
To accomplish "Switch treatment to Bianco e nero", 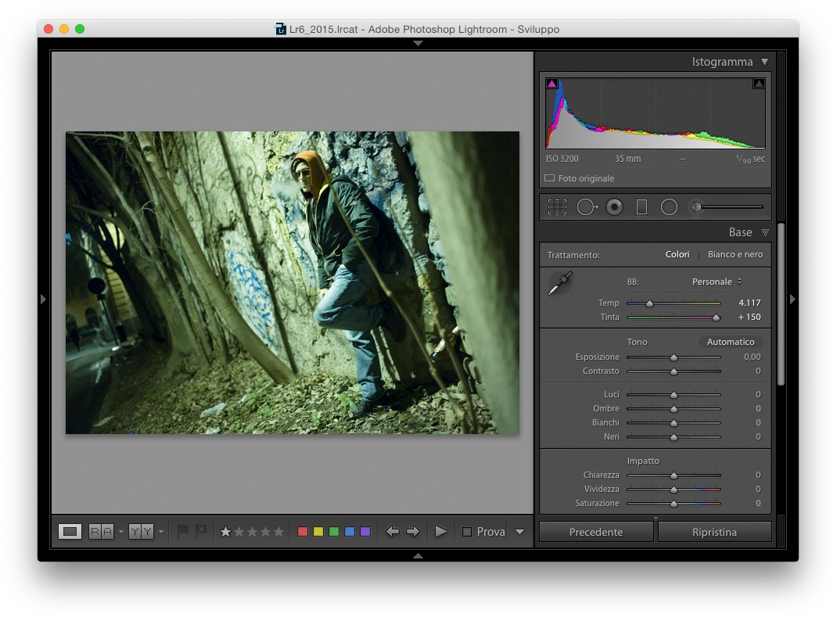I will [735, 254].
